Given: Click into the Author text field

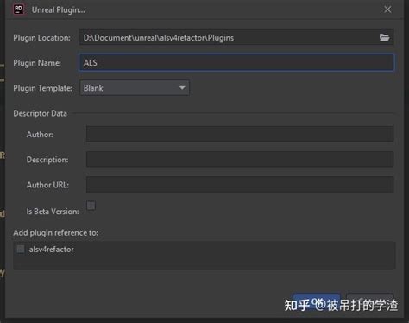Looking at the screenshot, I should coord(240,134).
